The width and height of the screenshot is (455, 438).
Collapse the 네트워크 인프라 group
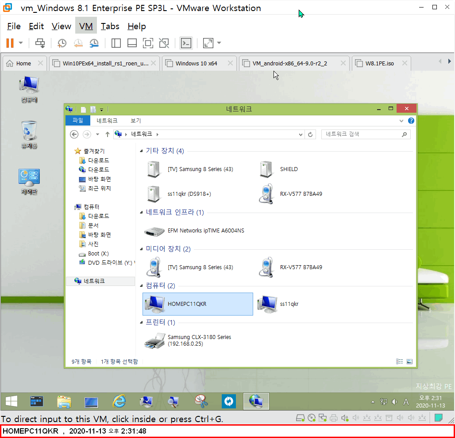coord(141,213)
